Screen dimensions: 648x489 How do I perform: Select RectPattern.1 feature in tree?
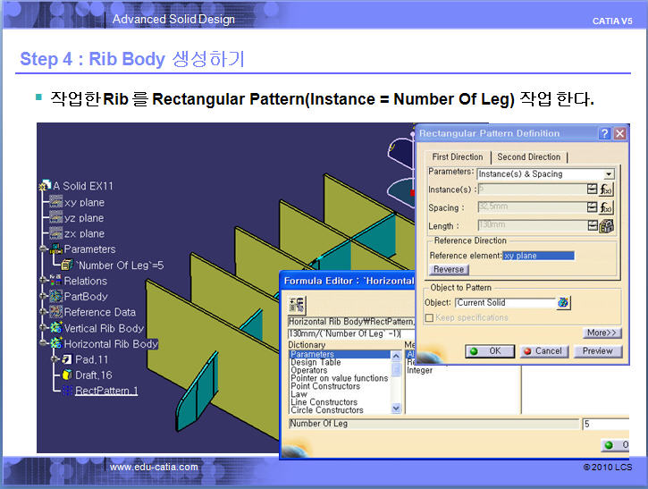[x=105, y=391]
